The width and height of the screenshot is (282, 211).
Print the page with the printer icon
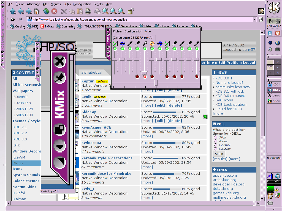(88, 11)
